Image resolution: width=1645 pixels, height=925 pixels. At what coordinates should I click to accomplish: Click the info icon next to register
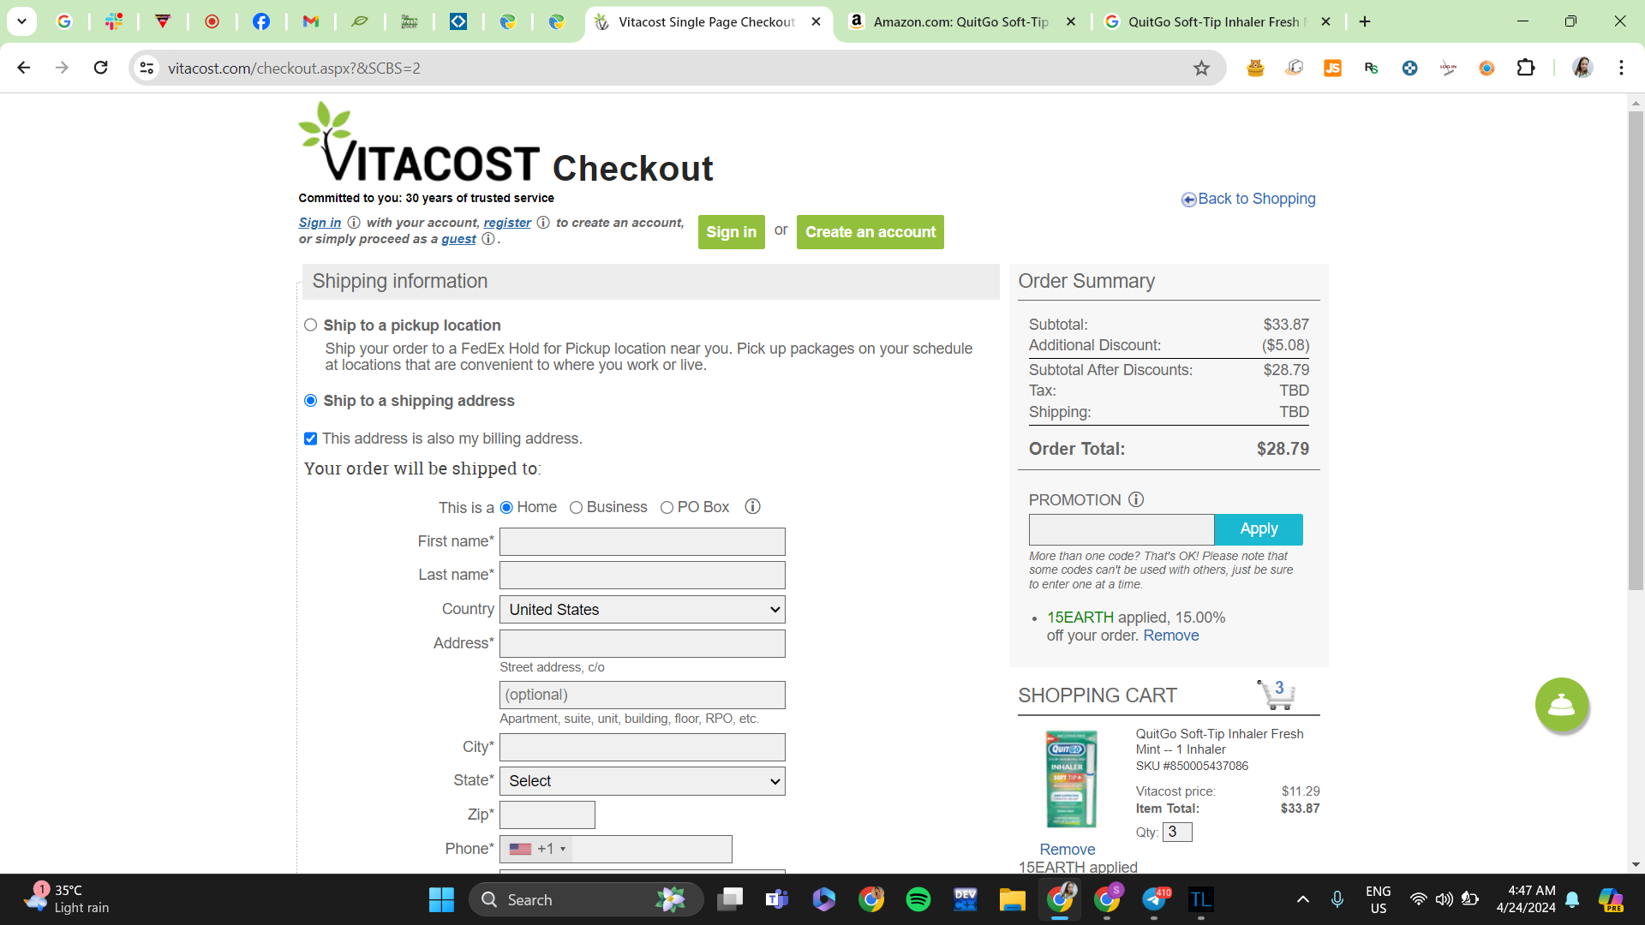pos(543,223)
